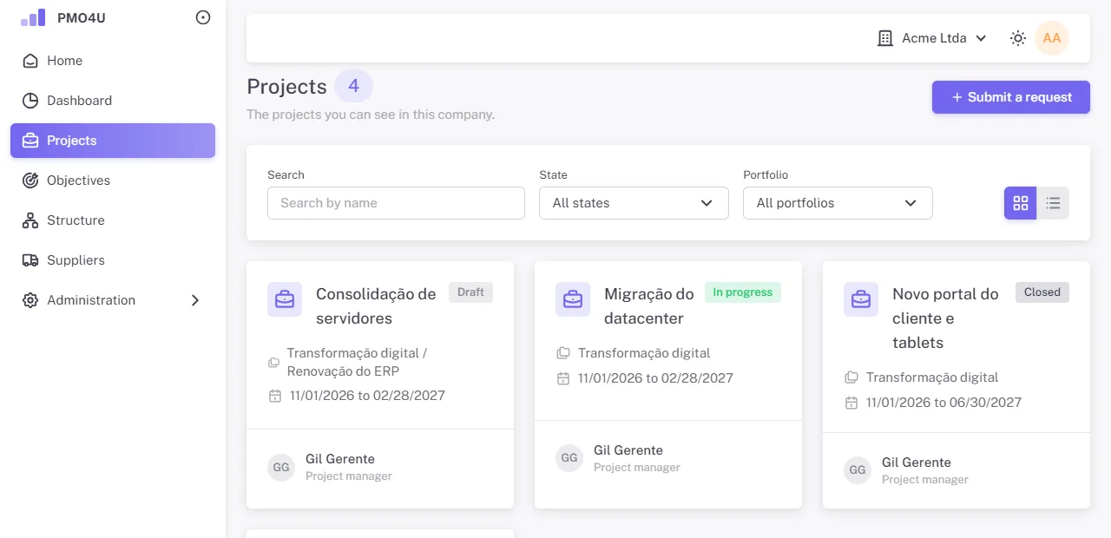
Task: Click date range 11/01/2026 to 06/30/2027
Action: pyautogui.click(x=943, y=403)
